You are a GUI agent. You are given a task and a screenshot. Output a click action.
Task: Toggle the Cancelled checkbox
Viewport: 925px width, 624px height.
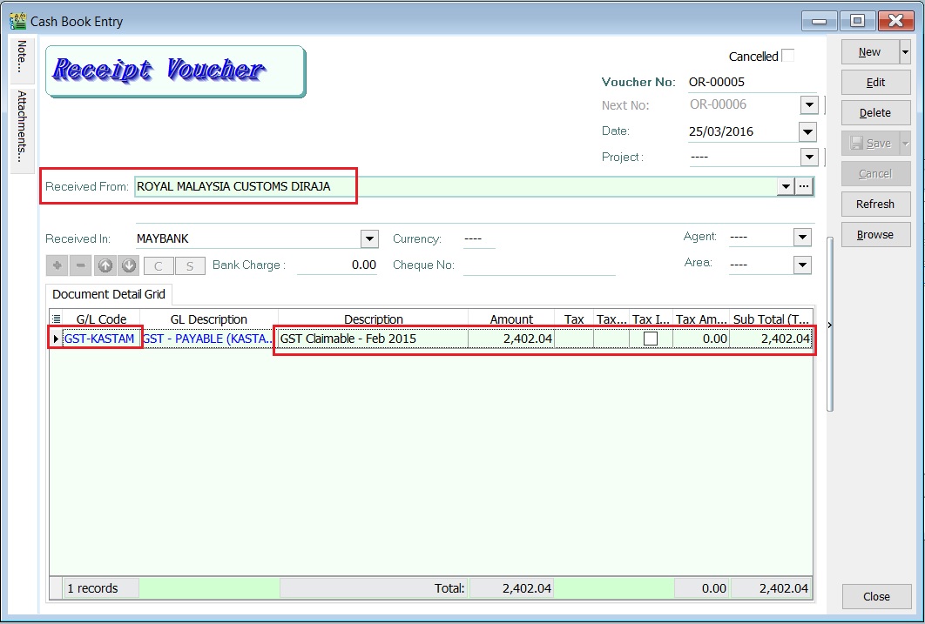coord(787,56)
